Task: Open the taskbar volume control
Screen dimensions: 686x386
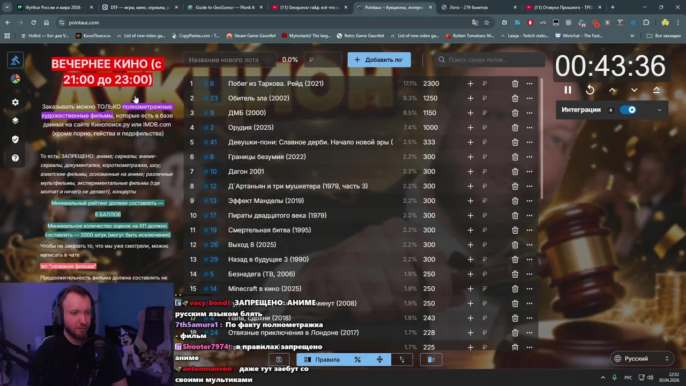Action: (x=650, y=377)
